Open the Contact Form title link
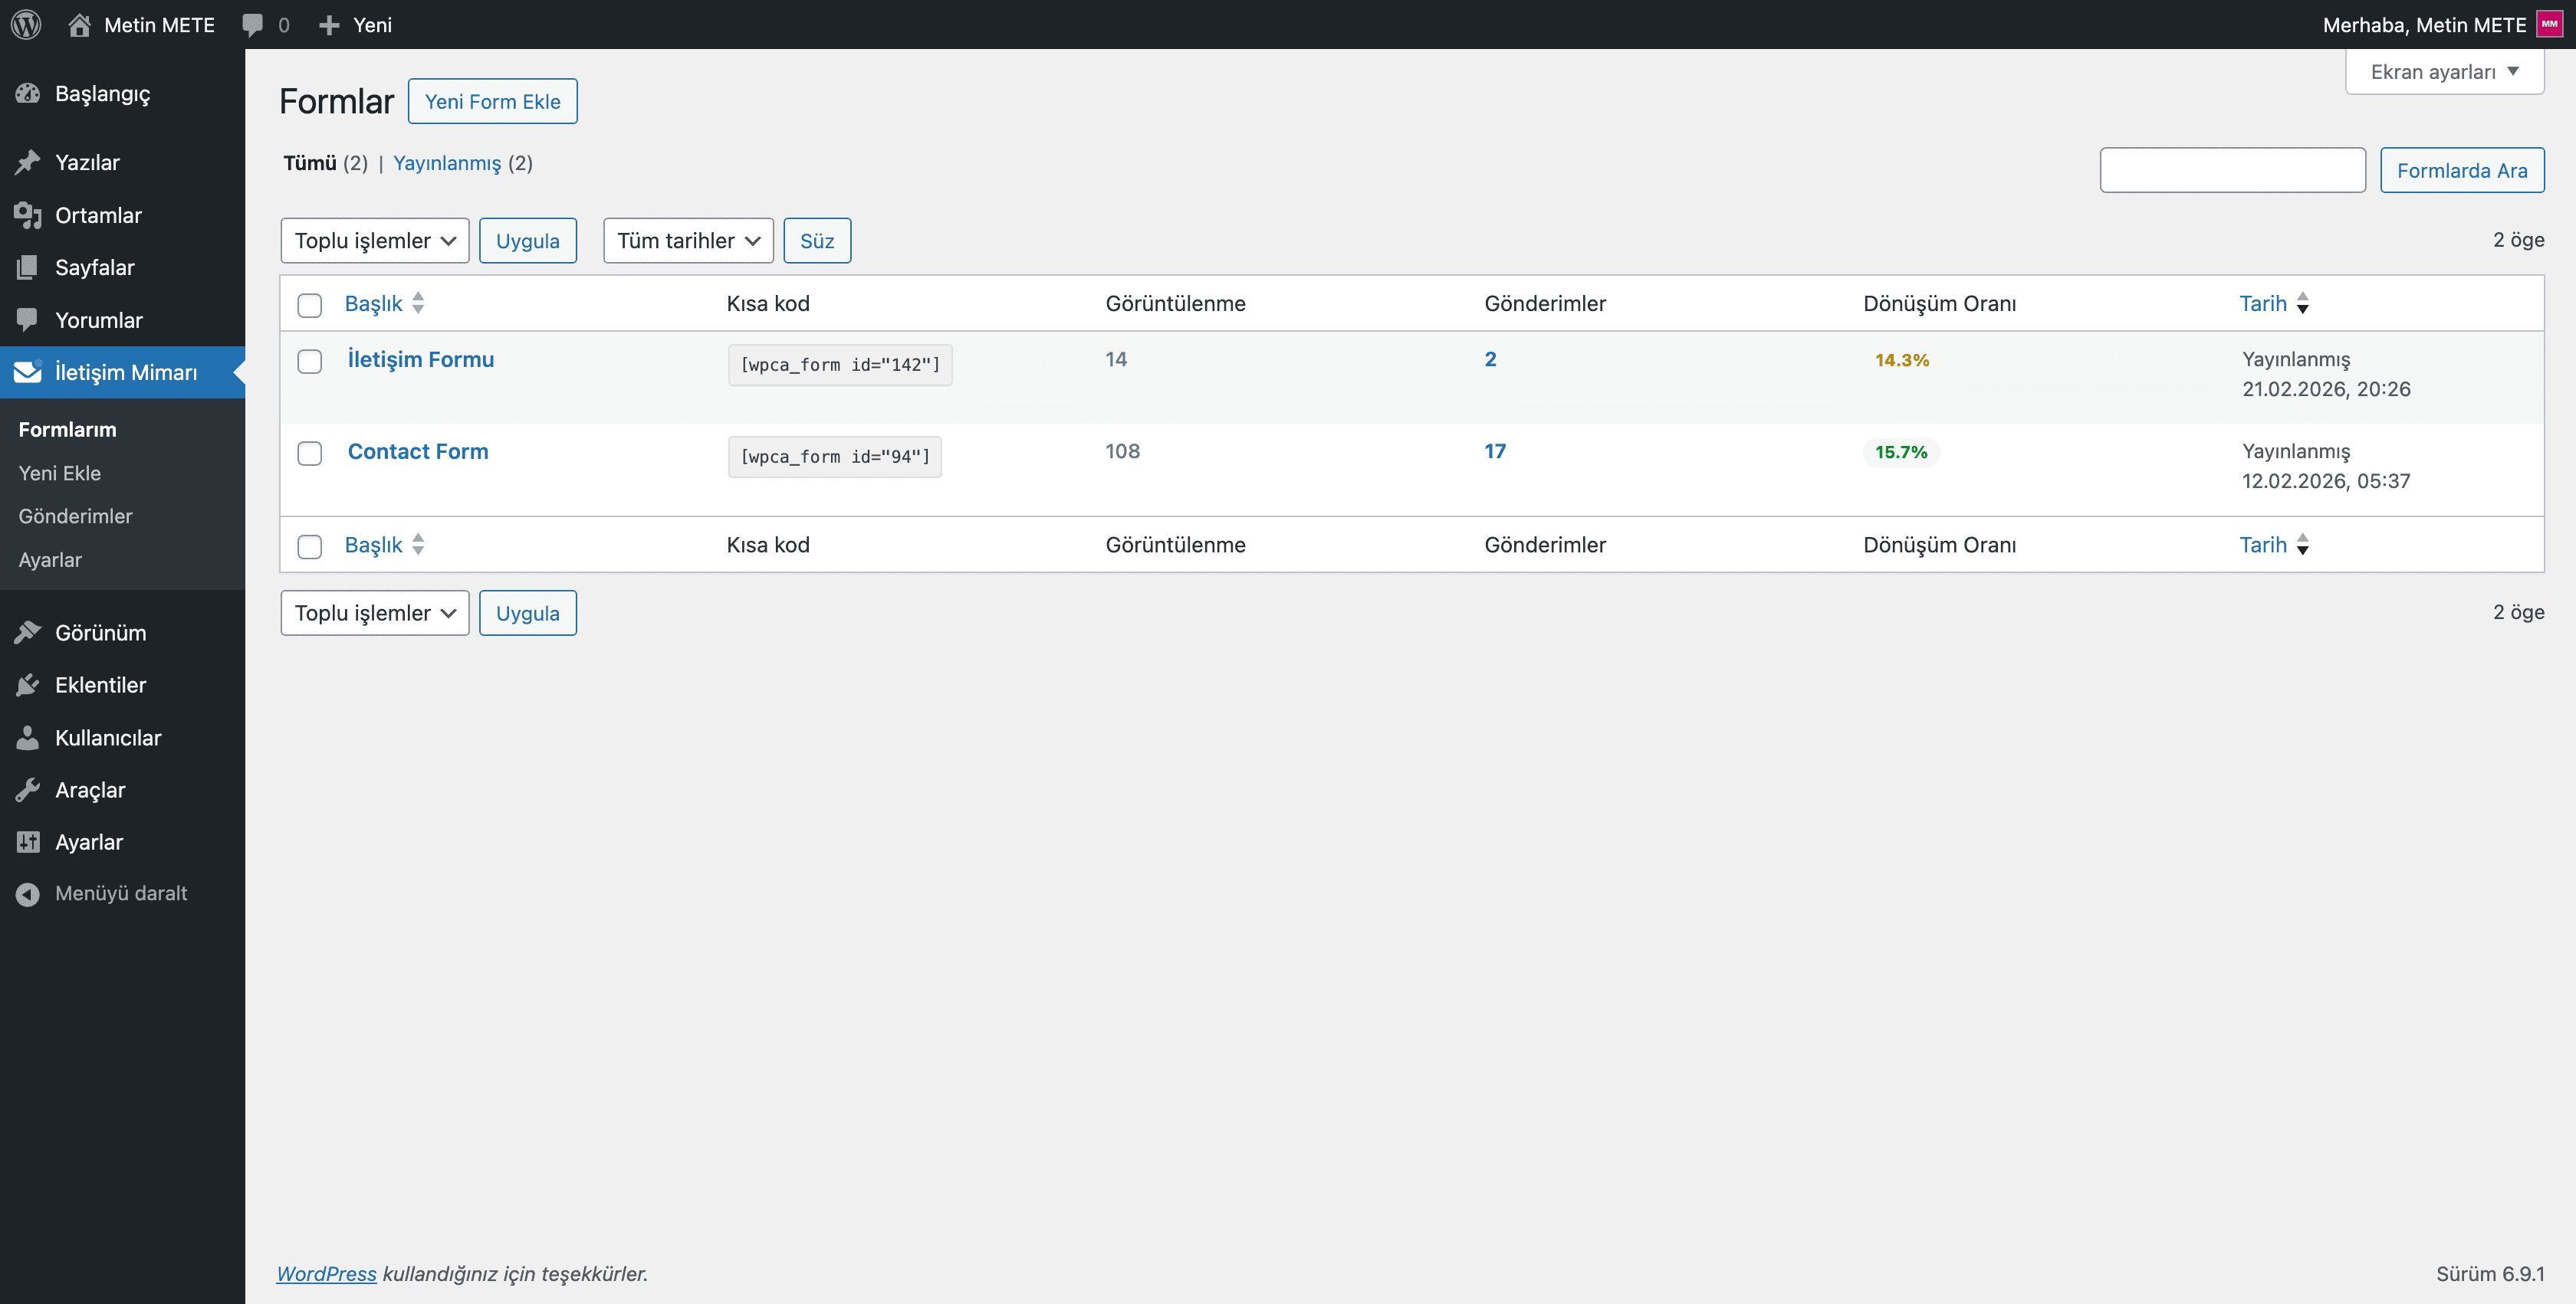This screenshot has height=1304, width=2576. tap(417, 451)
